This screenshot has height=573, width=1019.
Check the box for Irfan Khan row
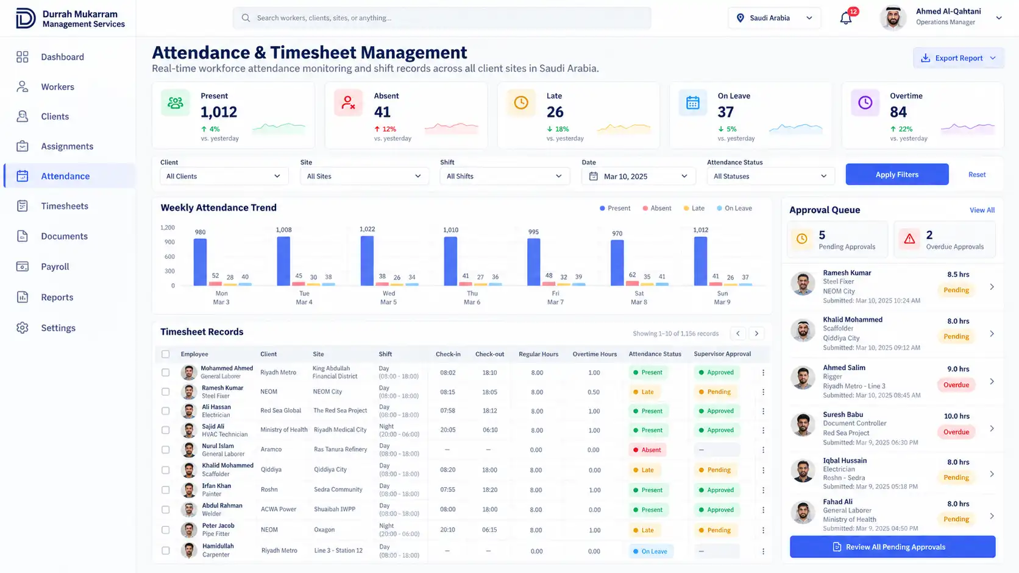(x=165, y=490)
